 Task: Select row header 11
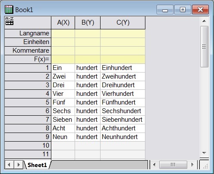point(28,154)
